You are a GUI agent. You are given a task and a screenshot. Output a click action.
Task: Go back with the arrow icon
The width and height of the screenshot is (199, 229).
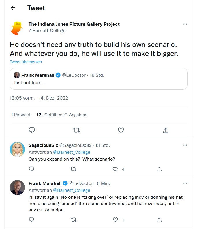coord(13,8)
